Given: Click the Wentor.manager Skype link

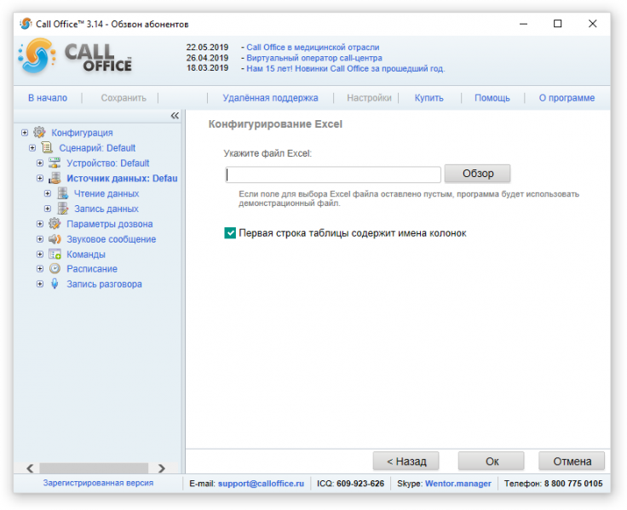Looking at the screenshot, I should [x=458, y=484].
